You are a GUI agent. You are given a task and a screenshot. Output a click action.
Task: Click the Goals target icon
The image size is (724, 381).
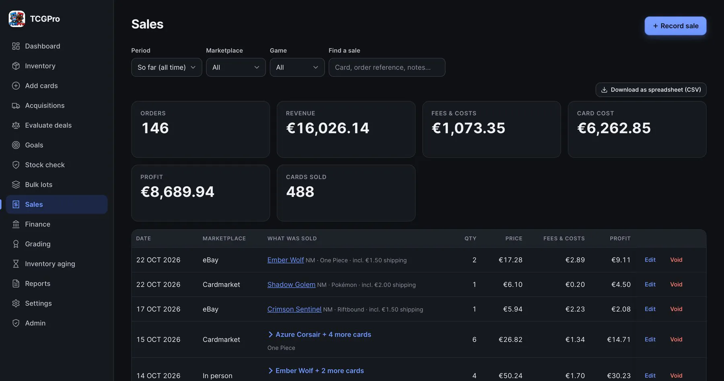coord(16,145)
